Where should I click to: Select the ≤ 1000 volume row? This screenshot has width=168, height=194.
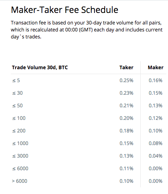89,143
